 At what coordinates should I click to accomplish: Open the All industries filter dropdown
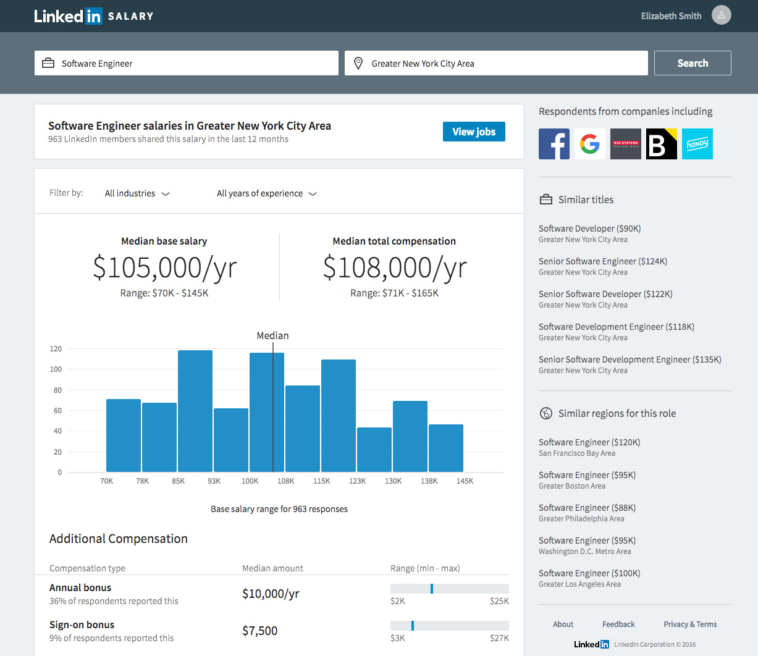(137, 193)
